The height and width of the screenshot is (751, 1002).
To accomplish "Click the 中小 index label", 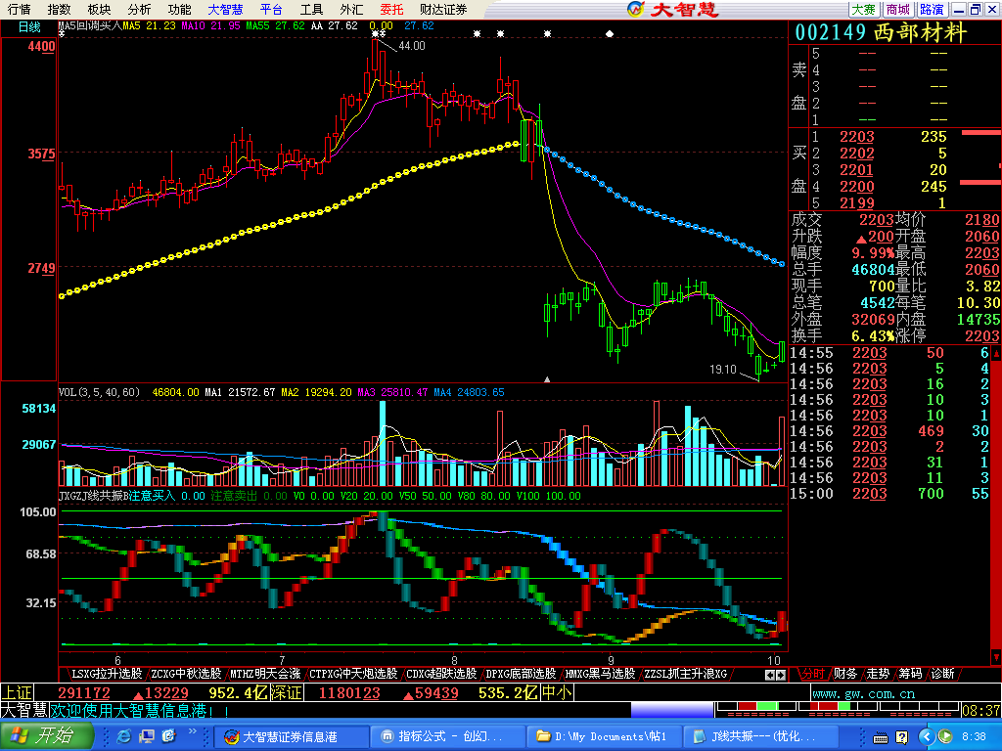I will 556,693.
